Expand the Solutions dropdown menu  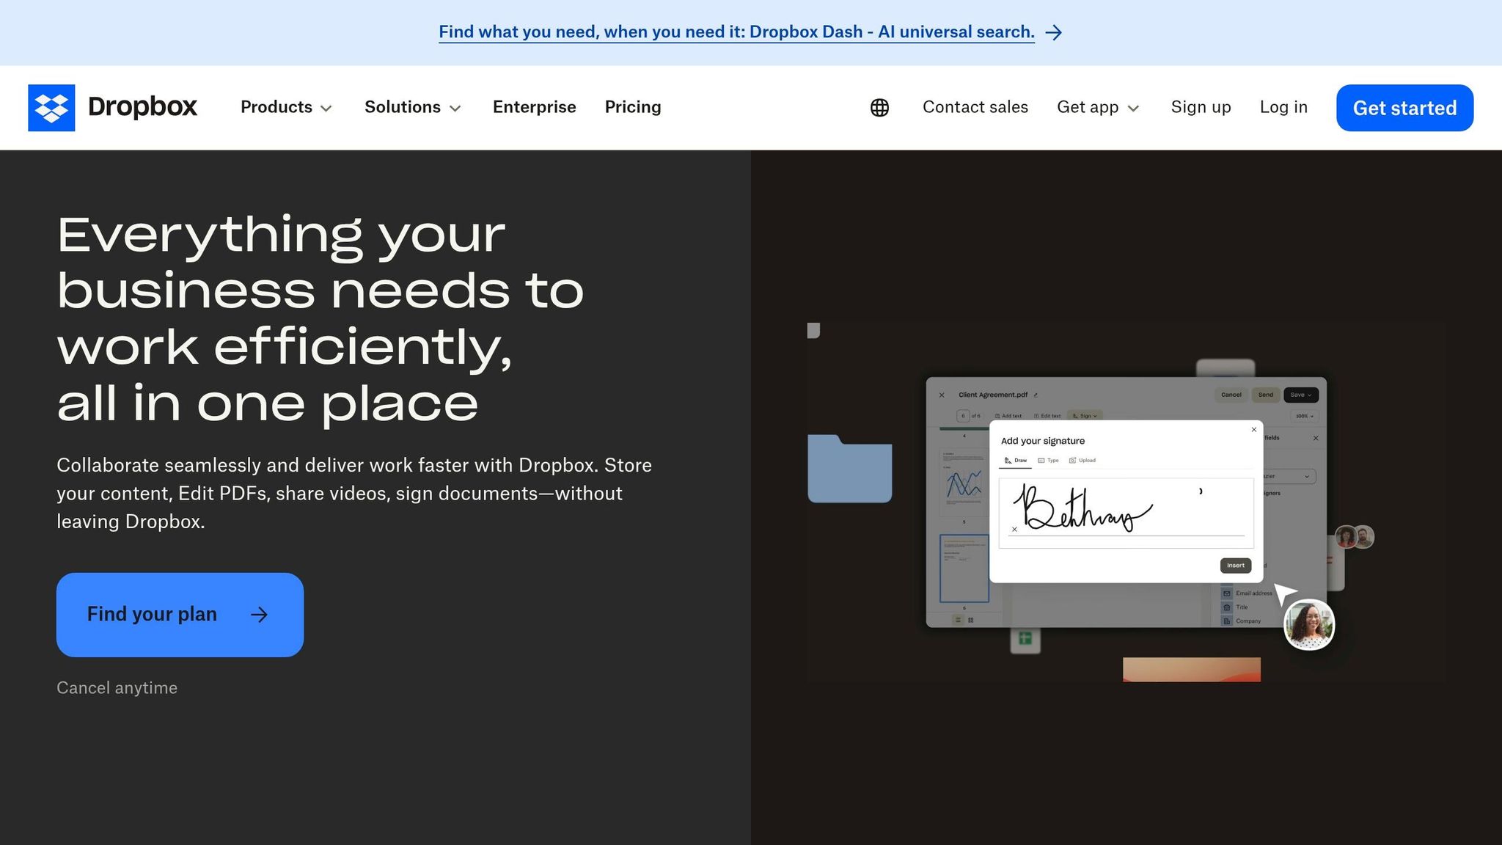point(413,107)
